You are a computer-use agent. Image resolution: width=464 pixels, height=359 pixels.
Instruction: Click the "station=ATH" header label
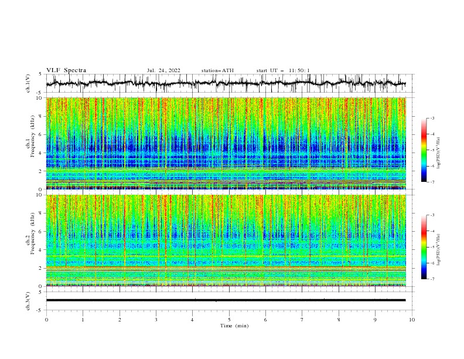click(x=217, y=70)
